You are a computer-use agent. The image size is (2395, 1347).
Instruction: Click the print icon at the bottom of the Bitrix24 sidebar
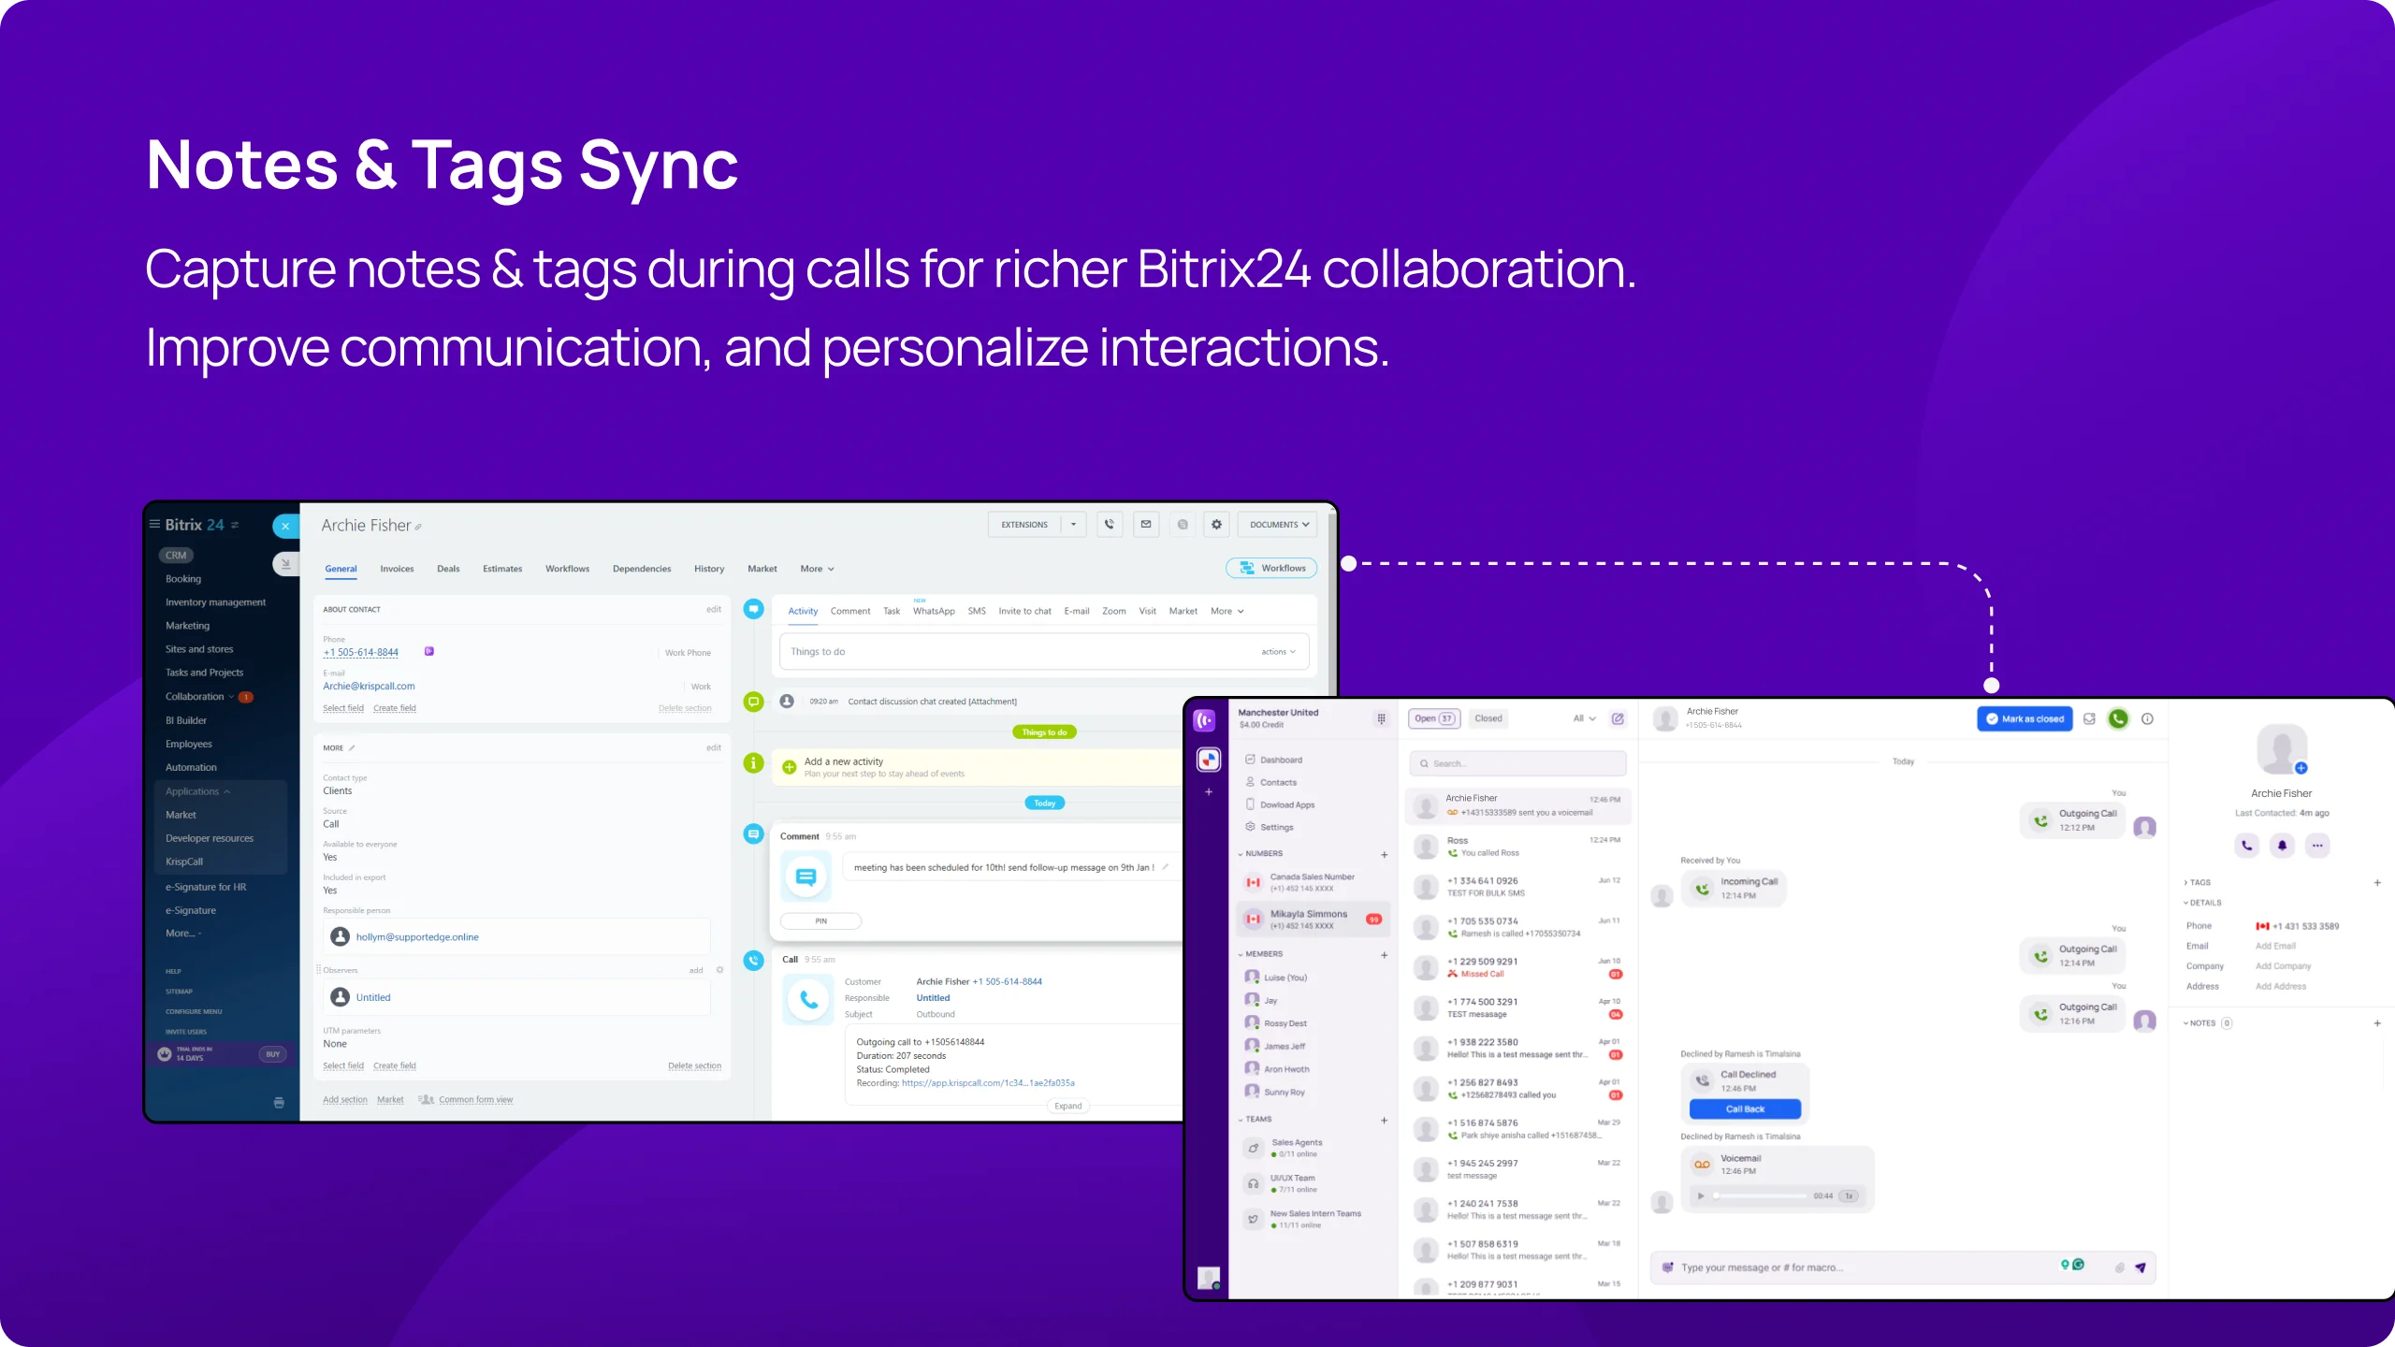point(279,1103)
